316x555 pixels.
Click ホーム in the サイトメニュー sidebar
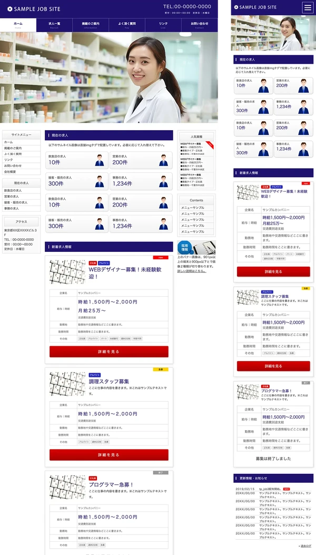click(x=21, y=142)
